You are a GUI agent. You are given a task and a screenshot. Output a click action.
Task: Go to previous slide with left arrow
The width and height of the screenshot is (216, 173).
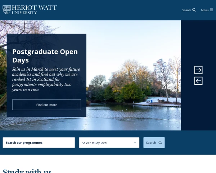coord(198,81)
